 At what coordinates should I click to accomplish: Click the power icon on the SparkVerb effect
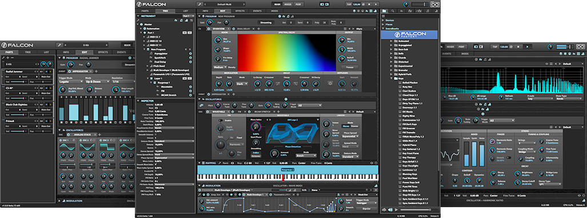[x=208, y=29]
